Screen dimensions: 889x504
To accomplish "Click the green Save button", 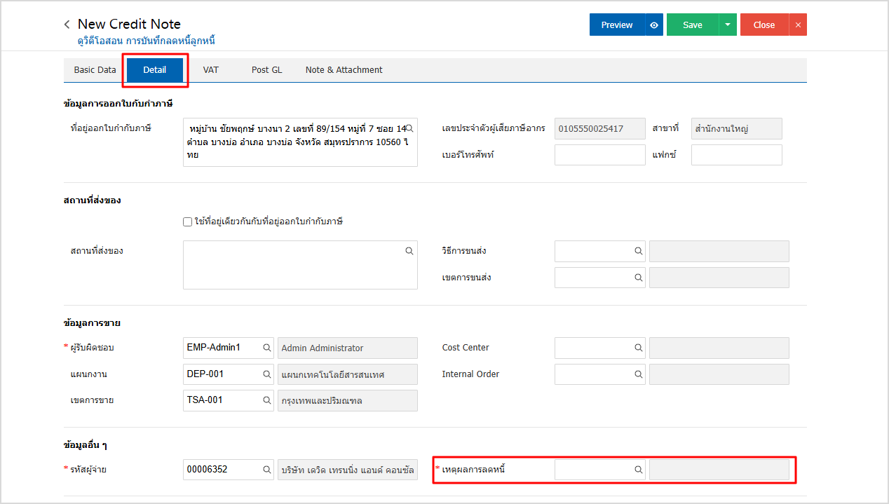I will click(693, 25).
